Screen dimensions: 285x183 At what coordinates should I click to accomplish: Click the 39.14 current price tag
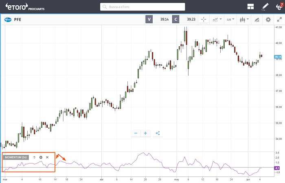pos(278,57)
